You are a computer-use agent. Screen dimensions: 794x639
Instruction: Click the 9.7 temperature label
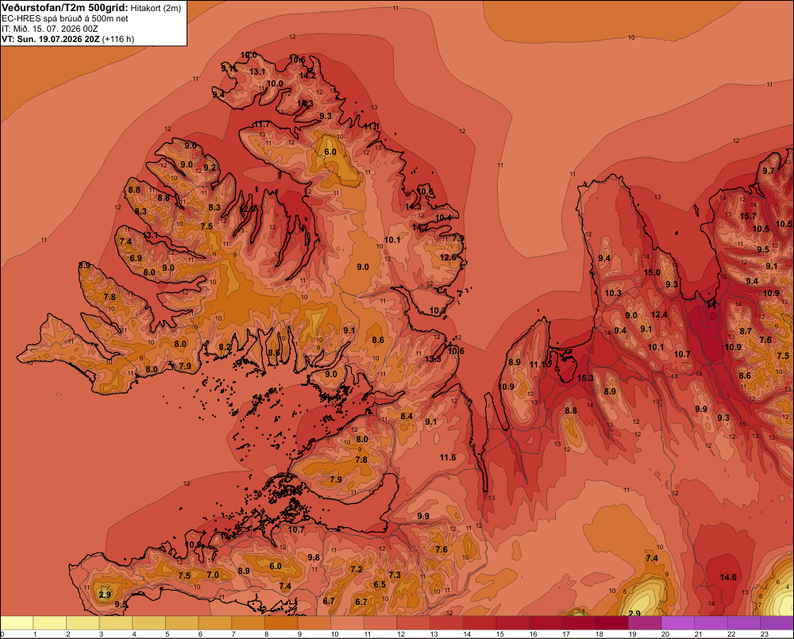click(x=769, y=171)
